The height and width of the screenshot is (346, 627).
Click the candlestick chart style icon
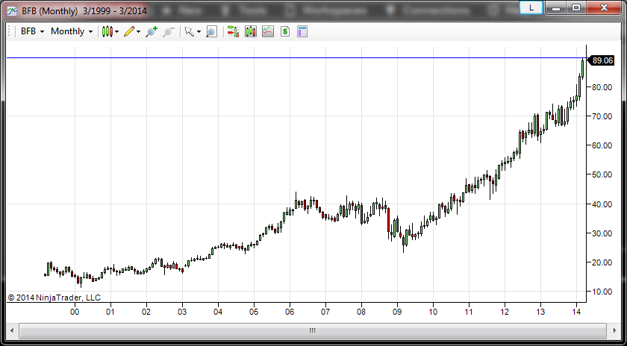coord(107,31)
